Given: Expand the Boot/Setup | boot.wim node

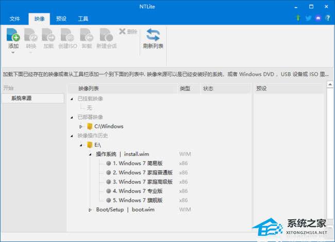Looking at the screenshot, I should 90,210.
